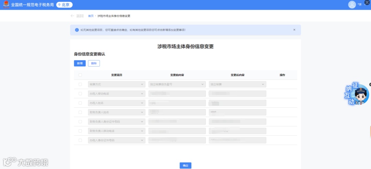This screenshot has height=169, width=371.
Task: Click the 涉税市场主体身份信息变更 breadcrumb
Action: tap(114, 16)
